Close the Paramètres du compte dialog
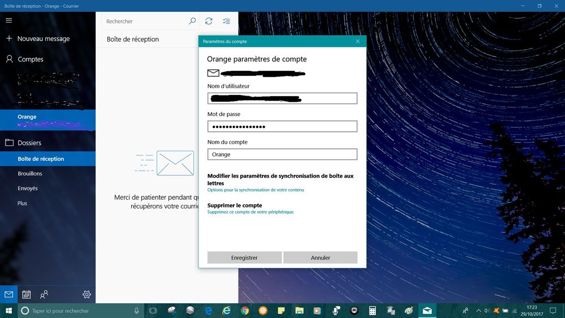Viewport: 565px width, 318px height. click(358, 41)
